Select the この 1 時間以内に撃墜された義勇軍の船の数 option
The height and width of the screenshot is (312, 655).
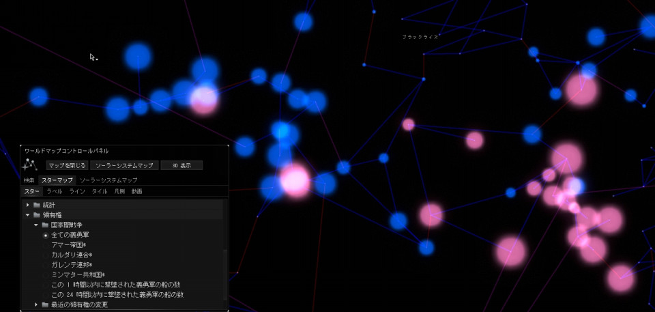(x=46, y=285)
